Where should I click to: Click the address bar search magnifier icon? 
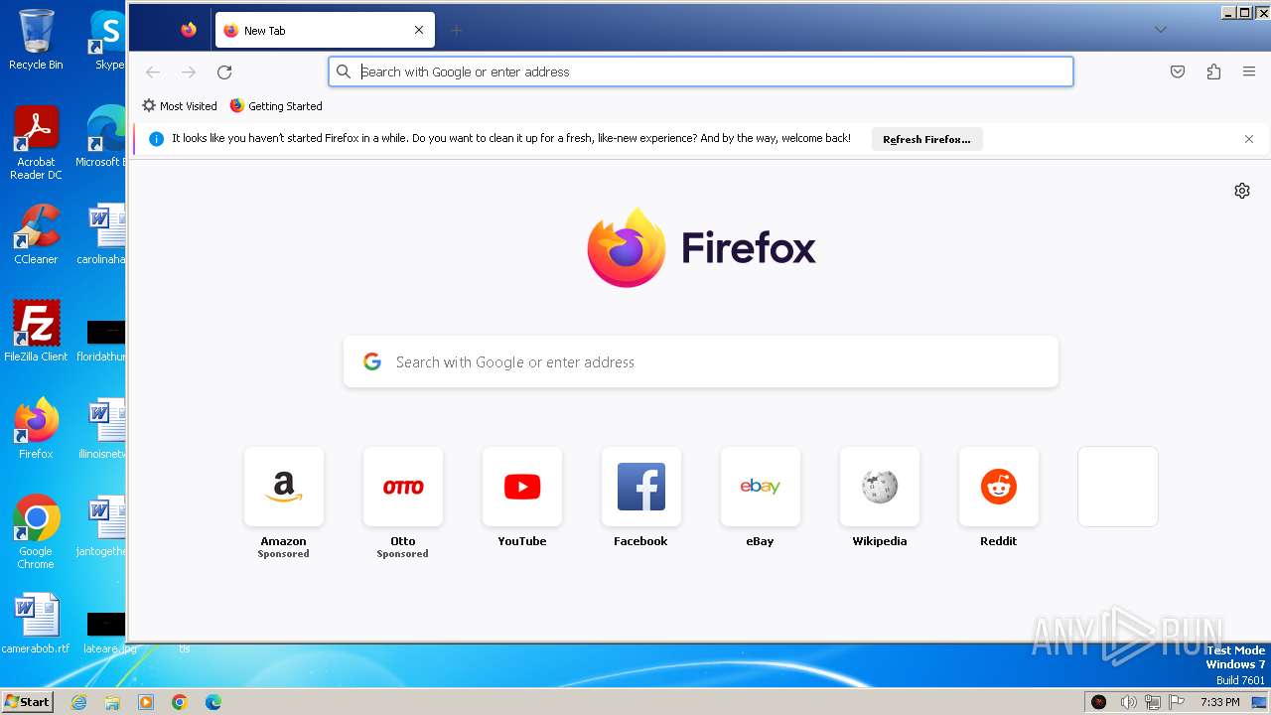[344, 71]
